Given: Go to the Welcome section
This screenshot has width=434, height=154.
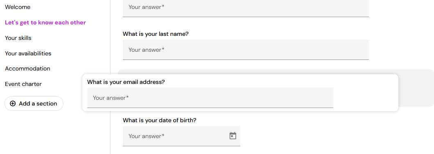Looking at the screenshot, I should click(18, 7).
